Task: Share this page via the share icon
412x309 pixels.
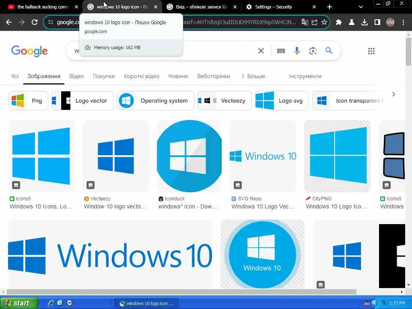Action: [315, 23]
